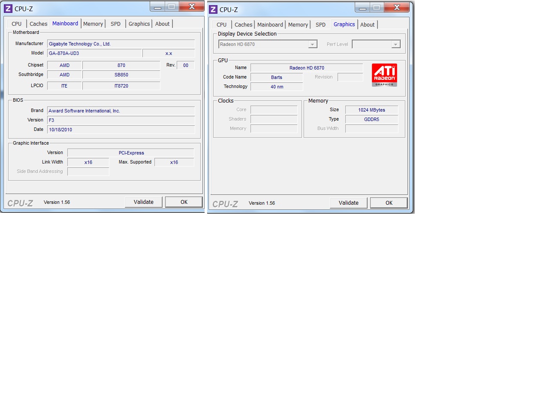The width and height of the screenshot is (549, 412).
Task: Open Caches tab in right window
Action: [x=243, y=25]
